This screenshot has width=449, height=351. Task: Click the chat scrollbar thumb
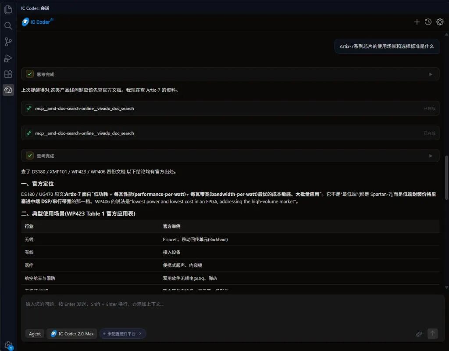[x=446, y=177]
